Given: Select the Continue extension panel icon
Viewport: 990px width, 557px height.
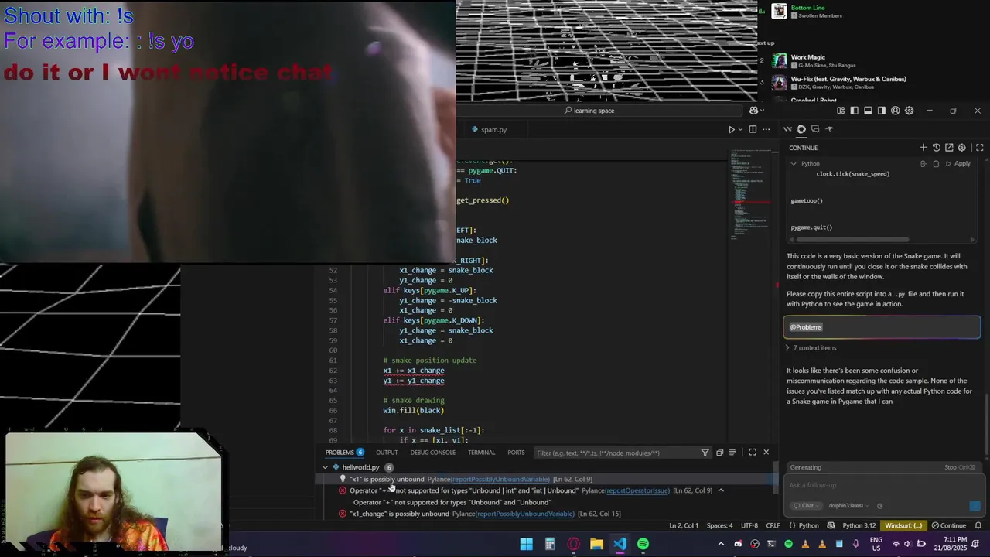Looking at the screenshot, I should 801,129.
